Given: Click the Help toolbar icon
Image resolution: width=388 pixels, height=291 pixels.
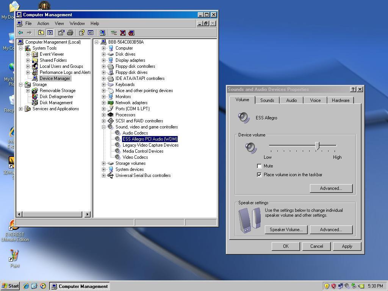Looking at the screenshot, I should [x=81, y=33].
